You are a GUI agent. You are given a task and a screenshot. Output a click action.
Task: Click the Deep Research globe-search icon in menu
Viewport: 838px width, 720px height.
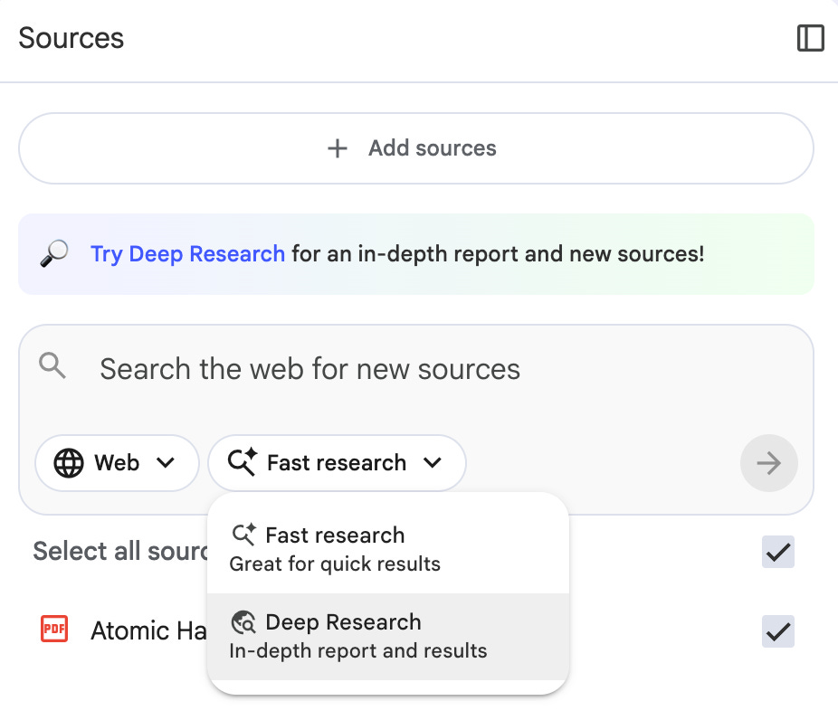(243, 622)
